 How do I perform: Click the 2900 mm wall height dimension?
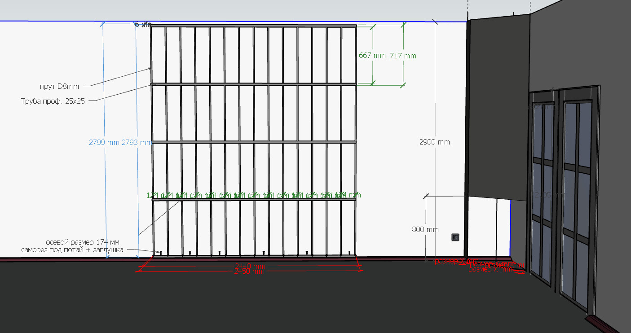[x=434, y=142]
